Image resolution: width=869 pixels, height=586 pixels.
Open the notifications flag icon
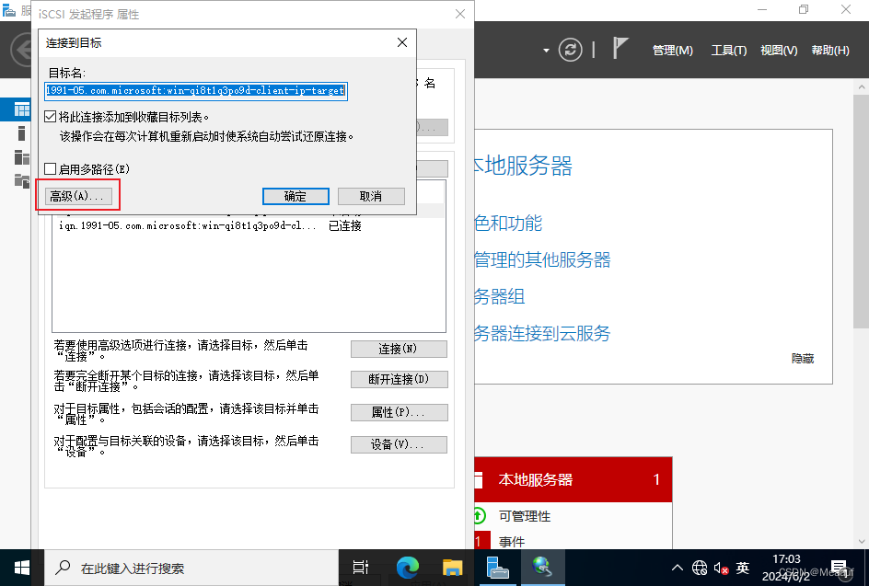click(x=620, y=48)
